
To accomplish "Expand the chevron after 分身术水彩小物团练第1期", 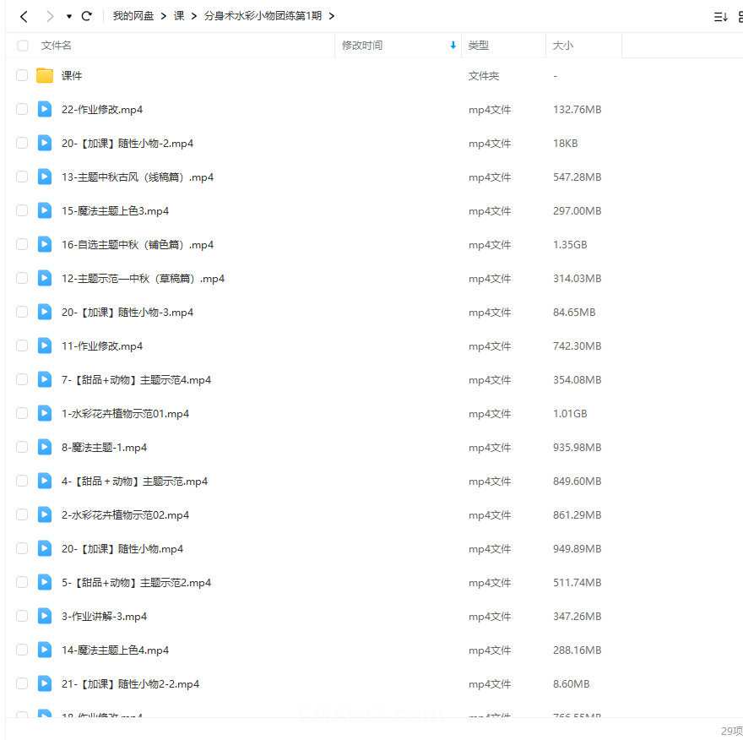I will (x=331, y=16).
